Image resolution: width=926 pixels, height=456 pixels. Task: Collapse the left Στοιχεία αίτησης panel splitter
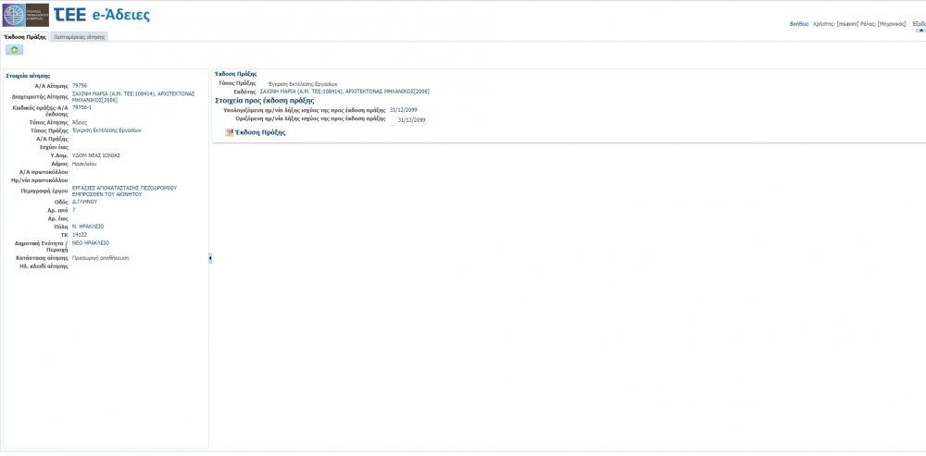pos(210,258)
